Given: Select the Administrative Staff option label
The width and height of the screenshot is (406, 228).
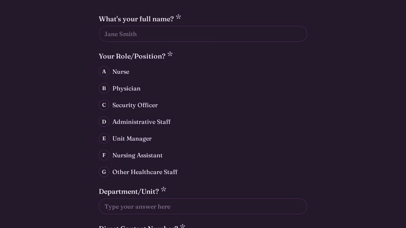Looking at the screenshot, I should (x=142, y=122).
